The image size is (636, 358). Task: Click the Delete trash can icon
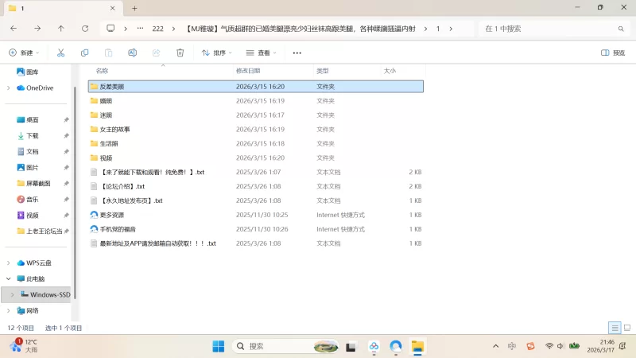pyautogui.click(x=180, y=53)
